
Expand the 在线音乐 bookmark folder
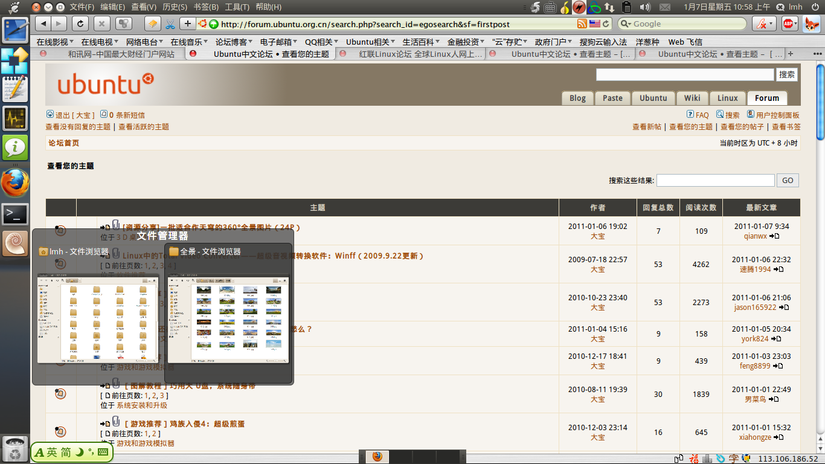190,42
